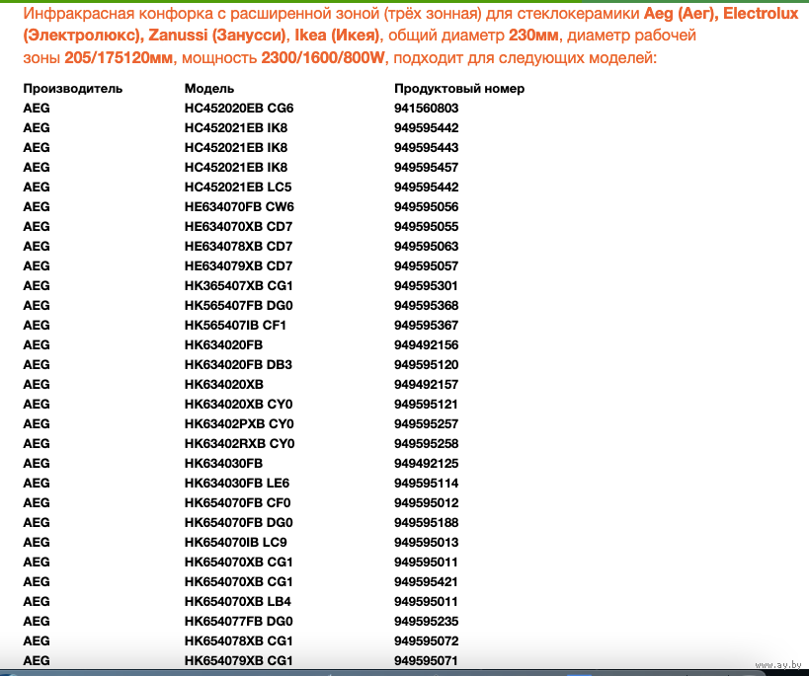
Task: Click "AEG" in the HK634030FB LE6 row
Action: pos(37,484)
